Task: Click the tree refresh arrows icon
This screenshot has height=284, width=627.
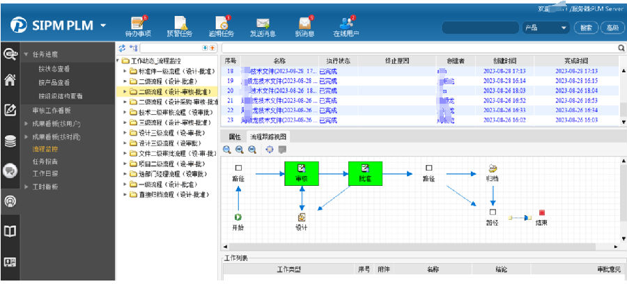Action: coord(123,48)
